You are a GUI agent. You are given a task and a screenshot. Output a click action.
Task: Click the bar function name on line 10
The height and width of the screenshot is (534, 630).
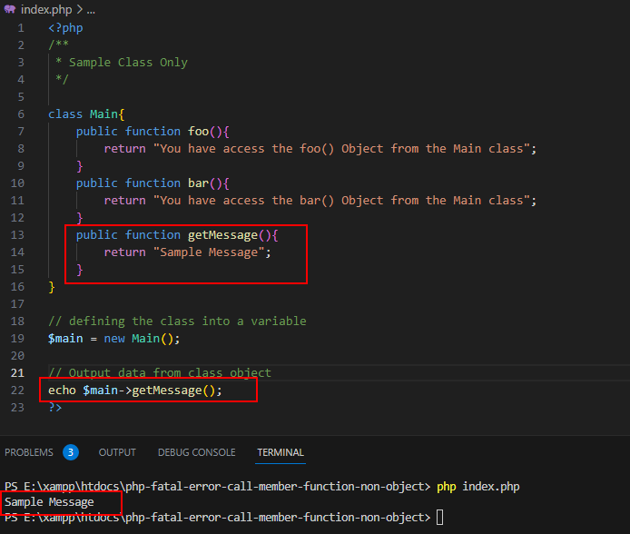click(x=199, y=183)
